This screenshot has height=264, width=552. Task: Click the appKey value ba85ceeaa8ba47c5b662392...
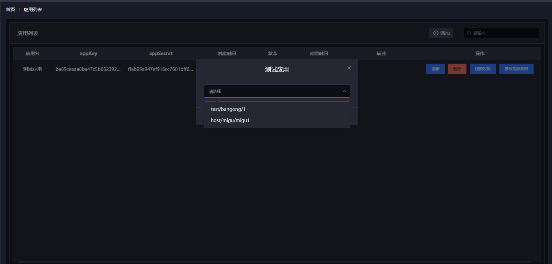click(88, 69)
